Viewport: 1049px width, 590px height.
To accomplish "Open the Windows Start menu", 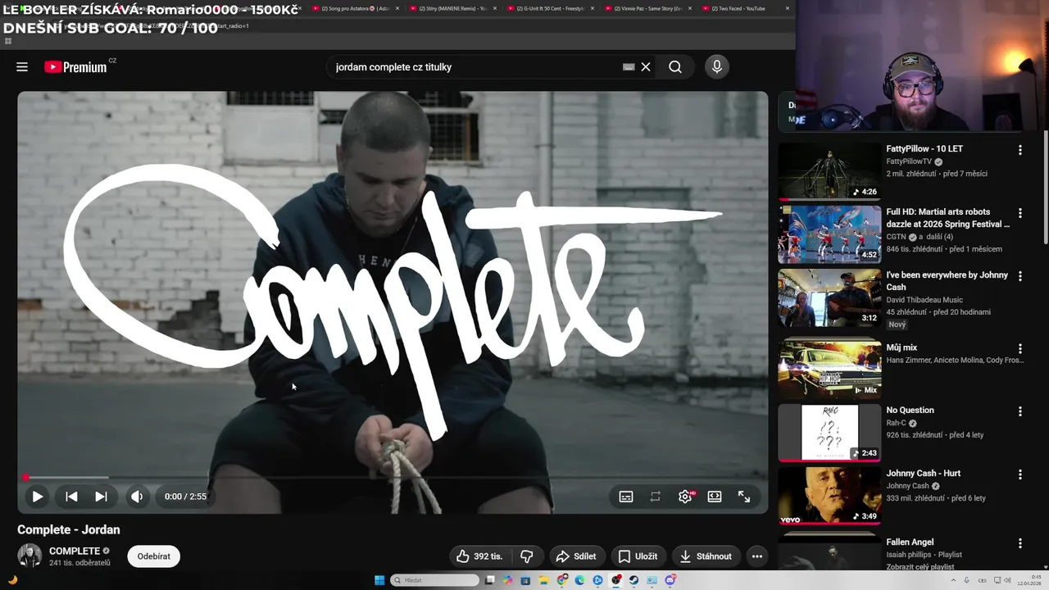I will (x=379, y=580).
